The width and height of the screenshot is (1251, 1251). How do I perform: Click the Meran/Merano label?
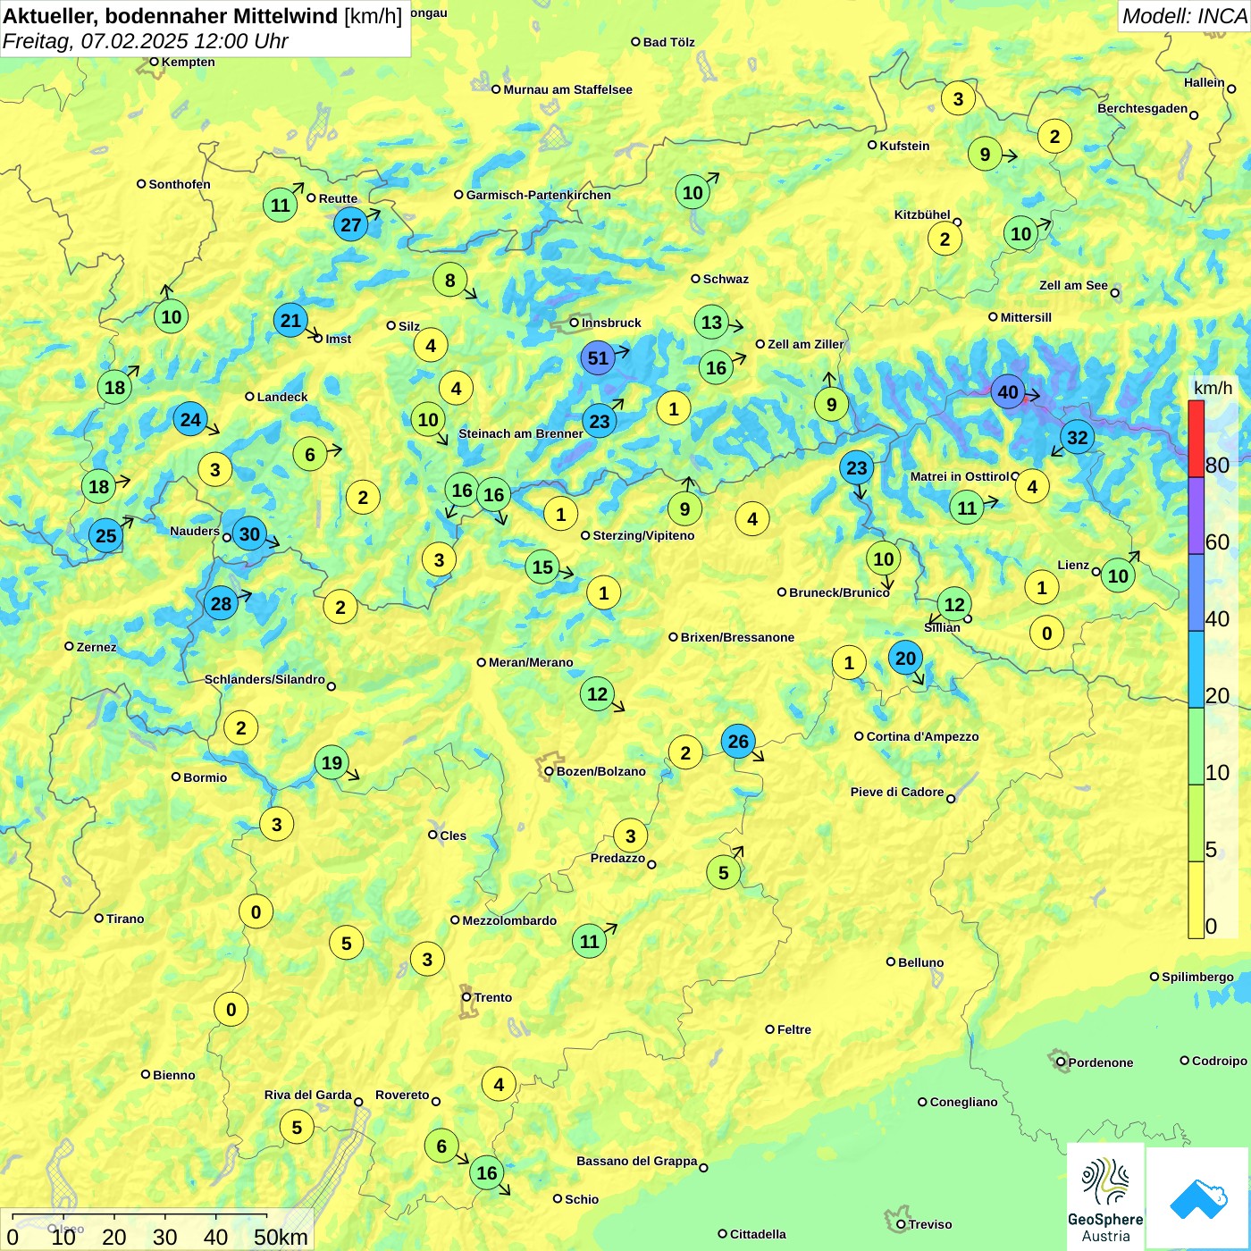[x=531, y=662]
